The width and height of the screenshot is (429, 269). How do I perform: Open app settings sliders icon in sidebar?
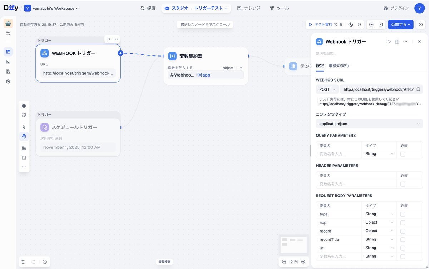pos(8,33)
